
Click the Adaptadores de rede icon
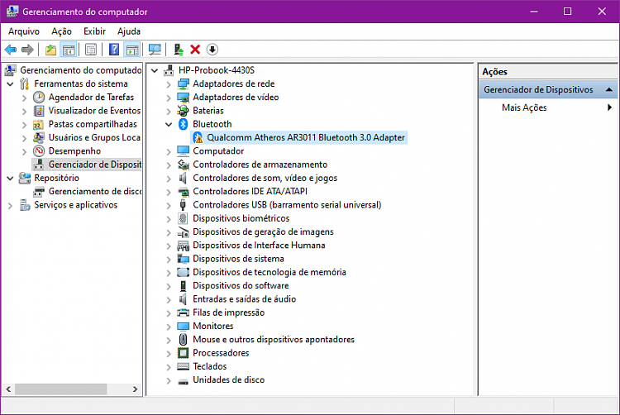point(183,83)
